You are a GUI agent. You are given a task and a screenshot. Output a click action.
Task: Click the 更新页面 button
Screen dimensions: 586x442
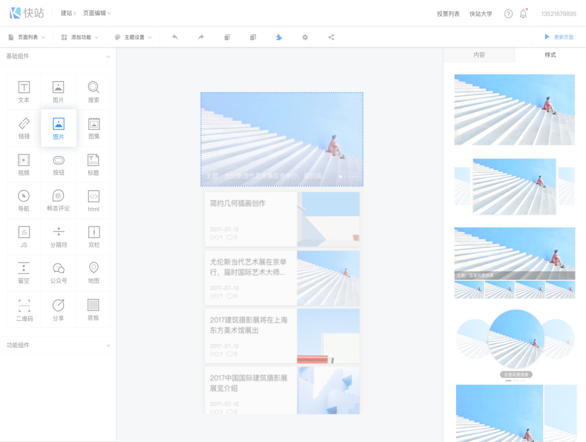[x=559, y=38]
